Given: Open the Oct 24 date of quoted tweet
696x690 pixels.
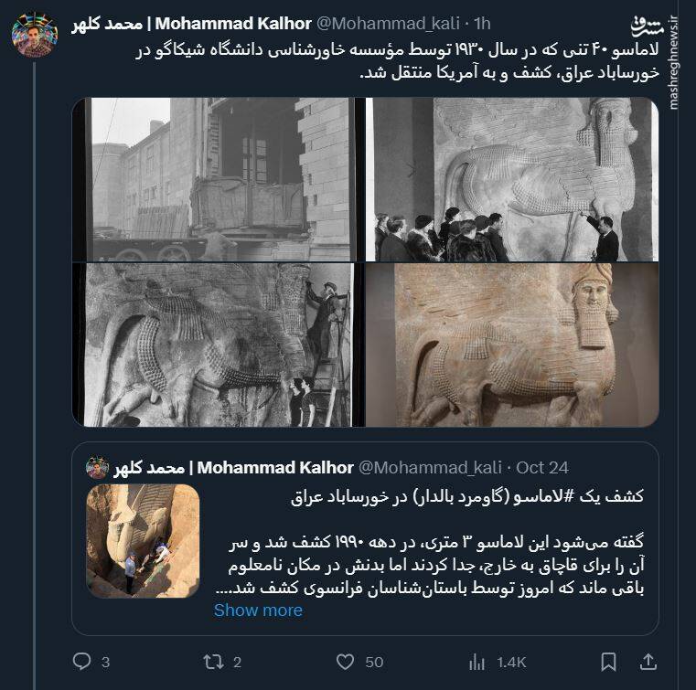Looking at the screenshot, I should 542,467.
